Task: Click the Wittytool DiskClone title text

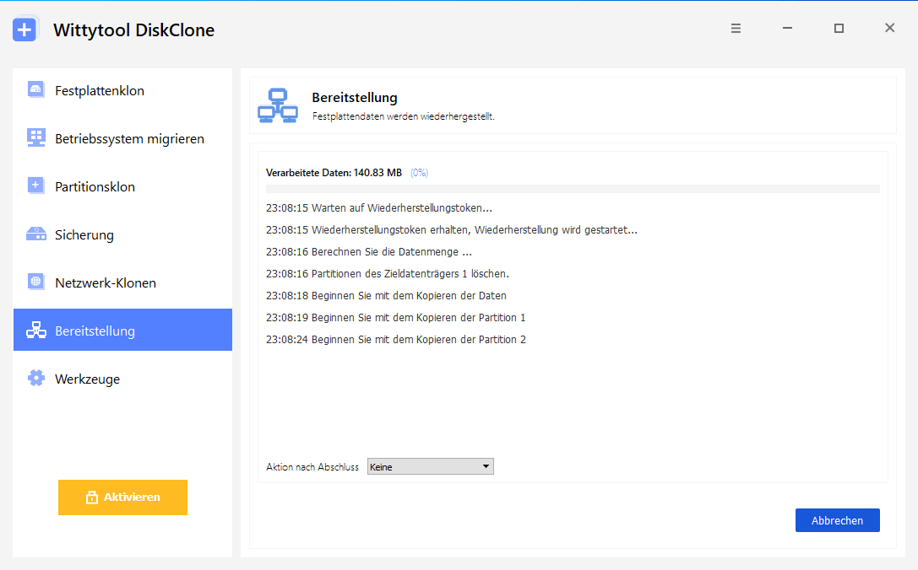Action: point(134,30)
